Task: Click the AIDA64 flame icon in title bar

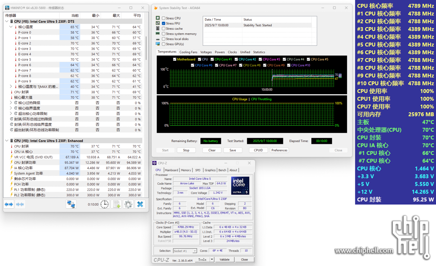Action: point(156,8)
